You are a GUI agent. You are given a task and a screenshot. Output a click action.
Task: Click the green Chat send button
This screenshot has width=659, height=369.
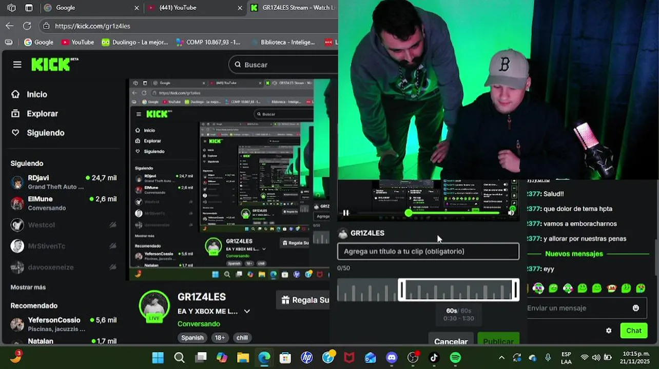click(x=633, y=331)
